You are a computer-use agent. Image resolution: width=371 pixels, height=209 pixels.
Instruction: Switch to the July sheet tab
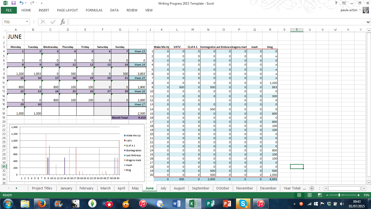[163, 188]
